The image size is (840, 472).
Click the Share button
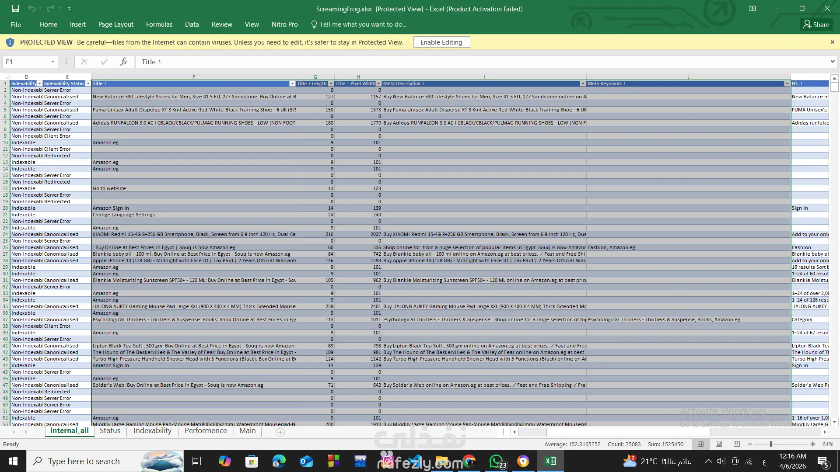pos(816,24)
